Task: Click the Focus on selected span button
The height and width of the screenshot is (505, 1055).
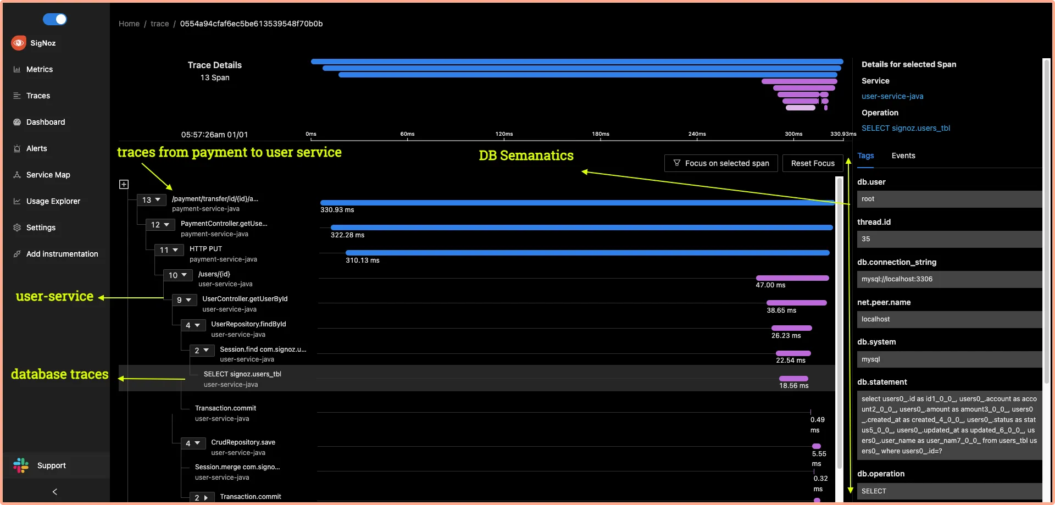Action: 721,163
